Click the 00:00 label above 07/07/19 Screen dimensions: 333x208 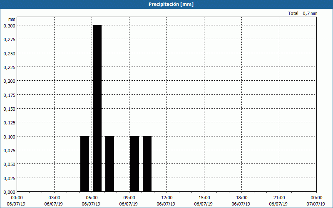316,198
